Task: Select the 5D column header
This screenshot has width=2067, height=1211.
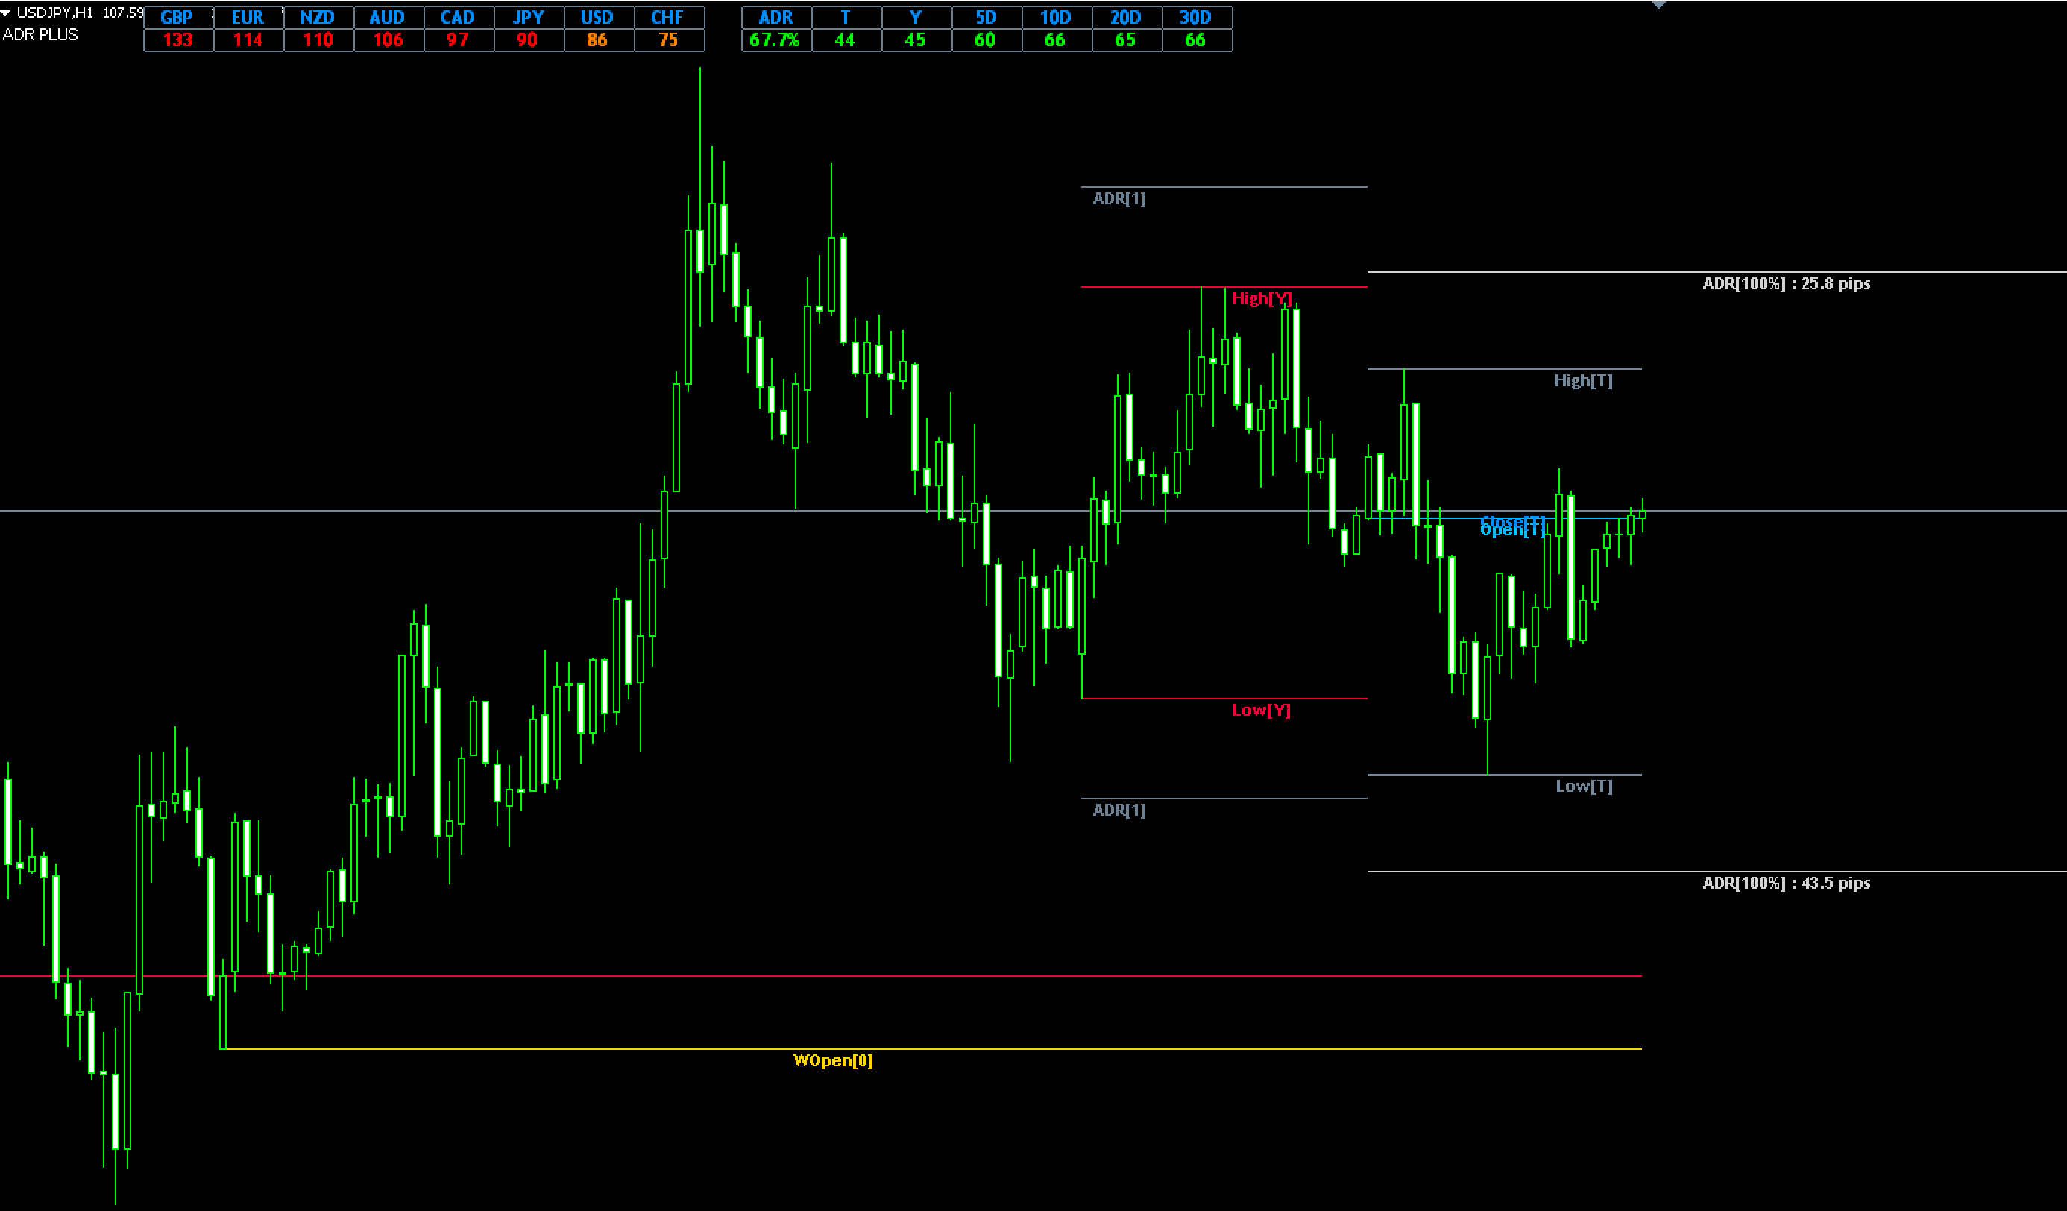Action: 986,18
